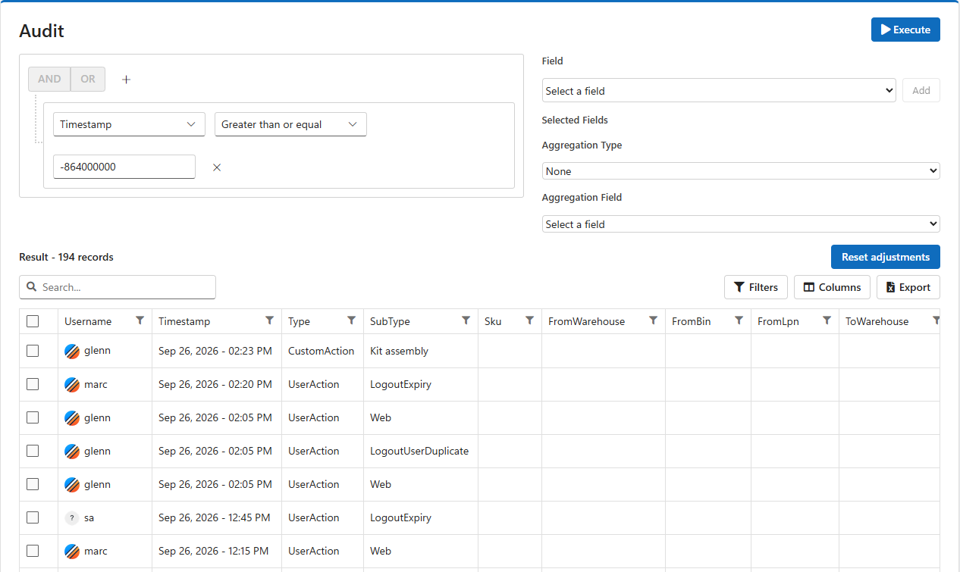Click the Search records input box
The height and width of the screenshot is (572, 960).
tap(118, 287)
